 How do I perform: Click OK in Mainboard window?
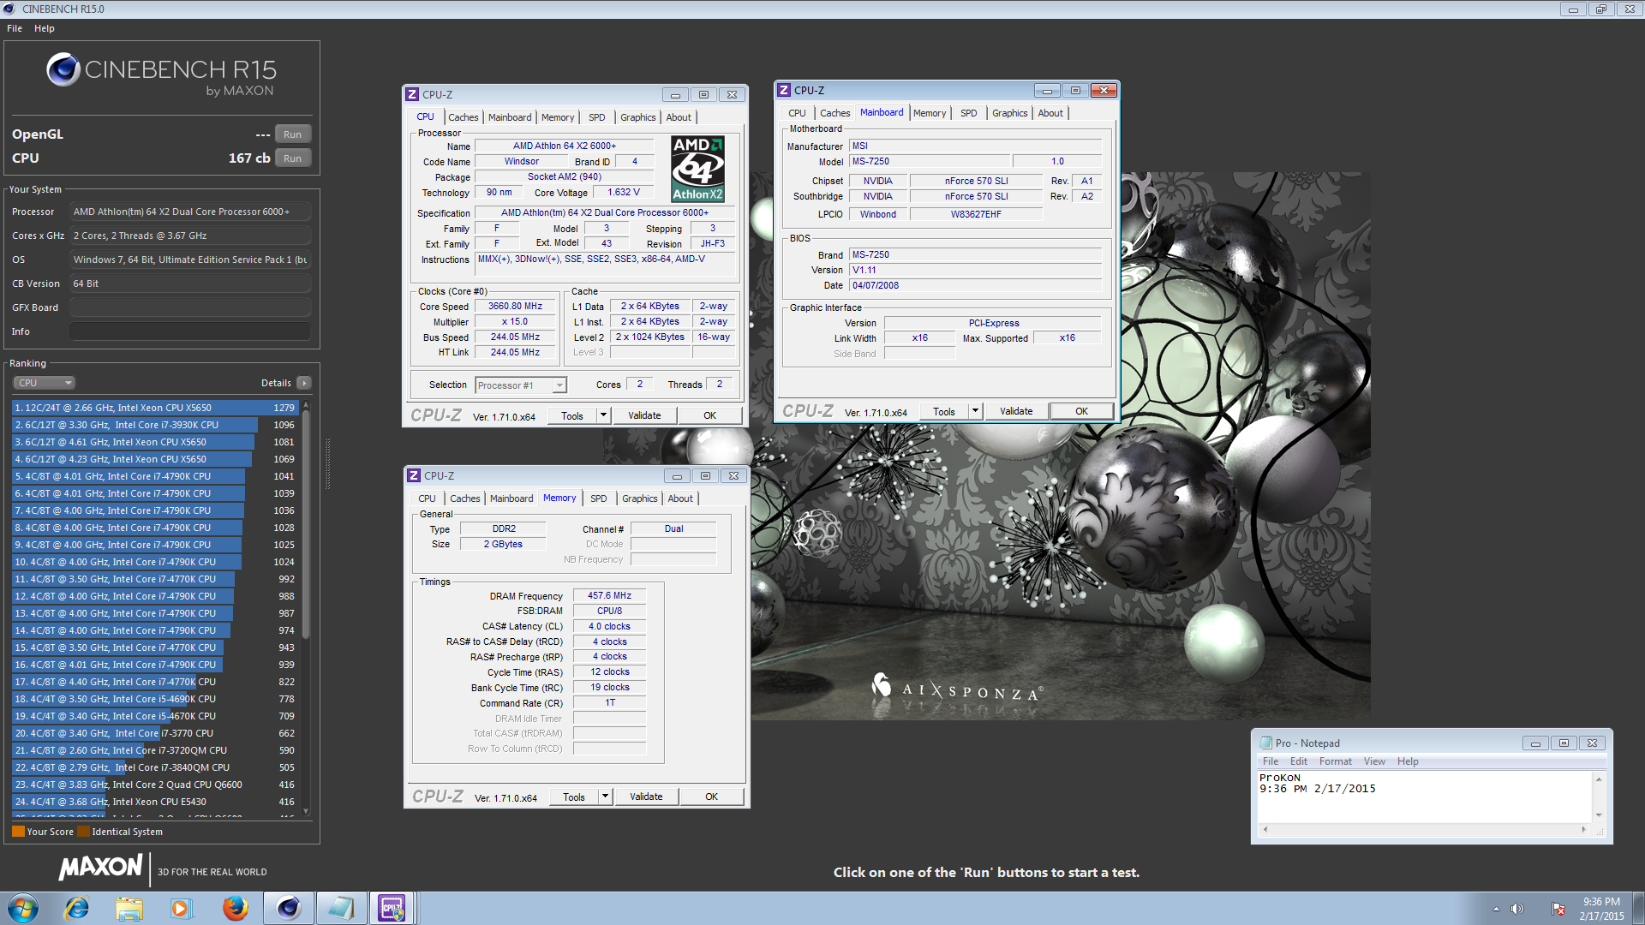1082,411
